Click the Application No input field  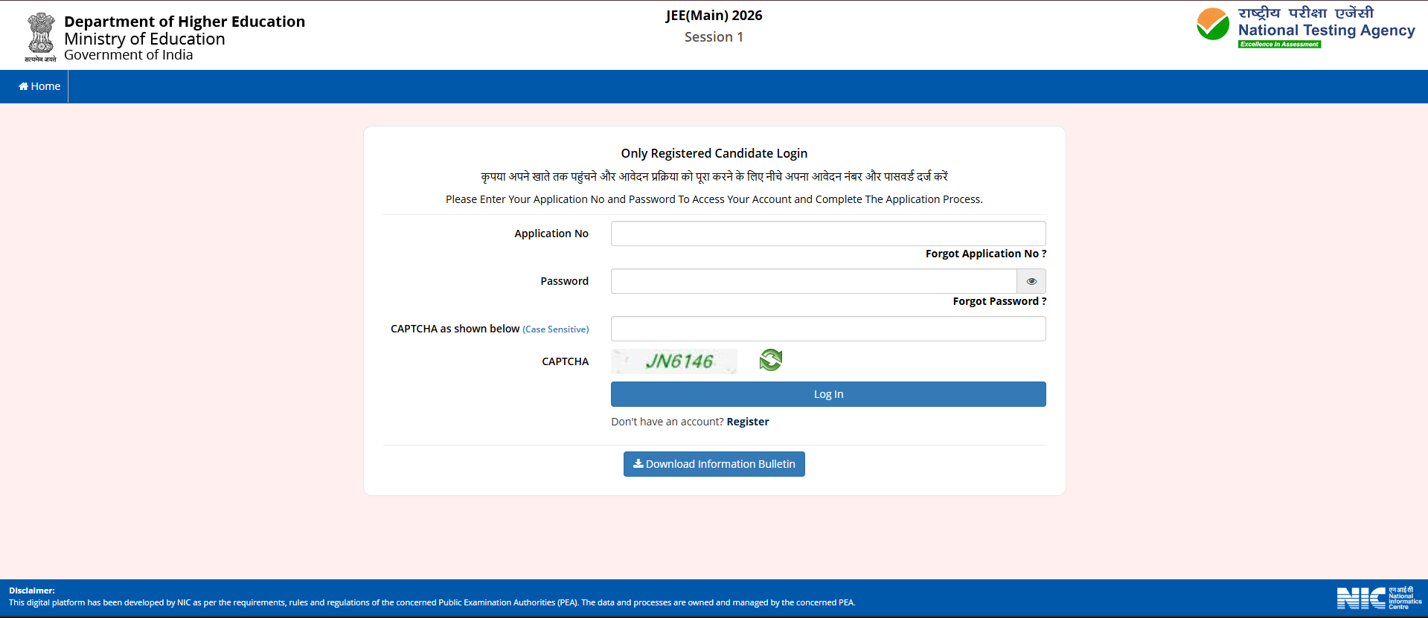coord(827,234)
